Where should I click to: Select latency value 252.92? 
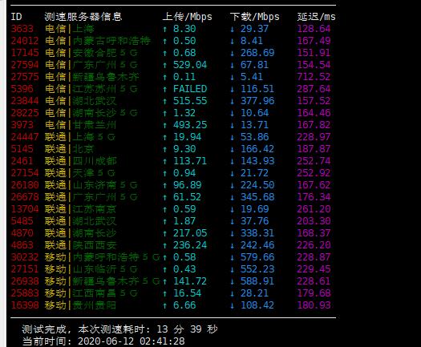(314, 173)
